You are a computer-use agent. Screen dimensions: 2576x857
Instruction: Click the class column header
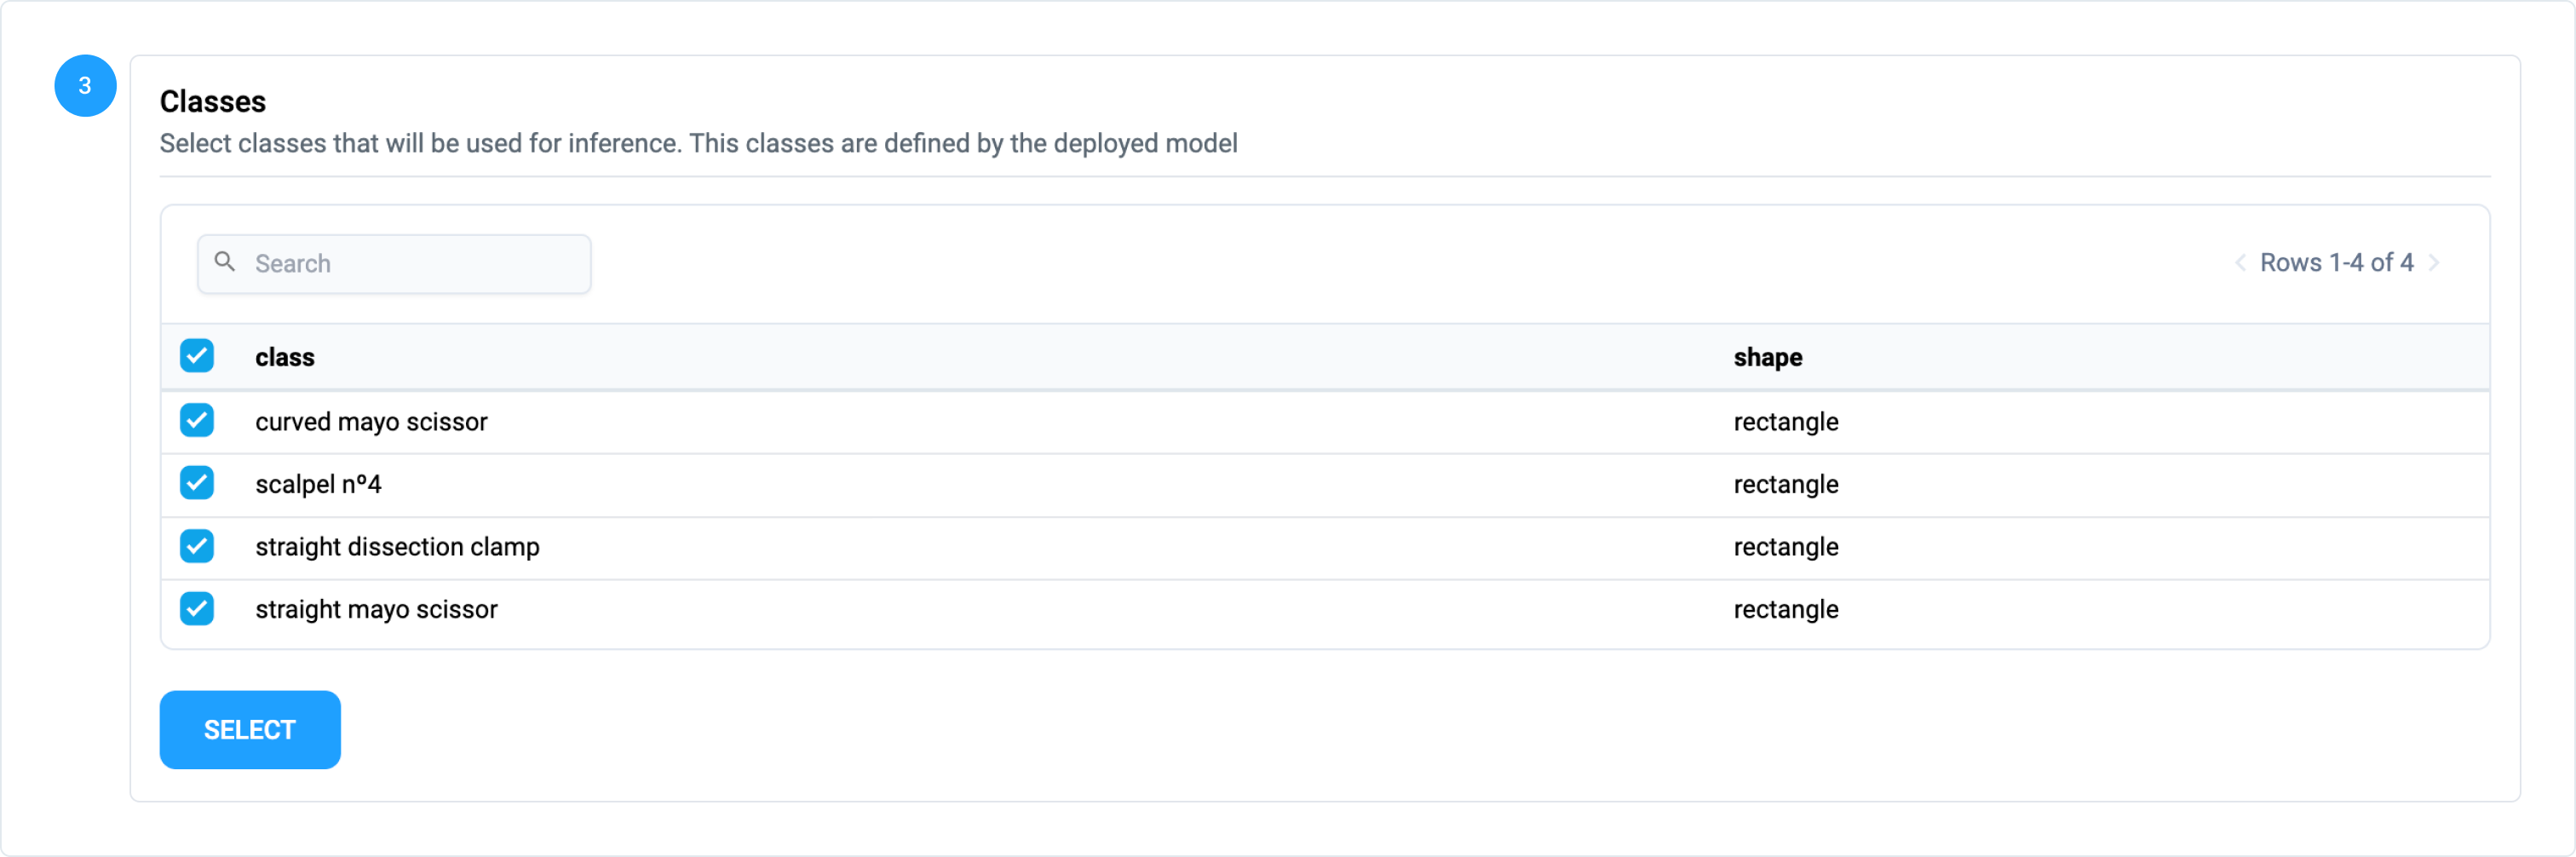285,357
